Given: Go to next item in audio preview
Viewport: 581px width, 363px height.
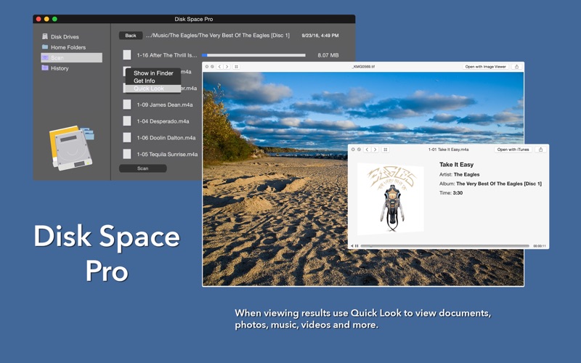Looking at the screenshot, I should (375, 150).
